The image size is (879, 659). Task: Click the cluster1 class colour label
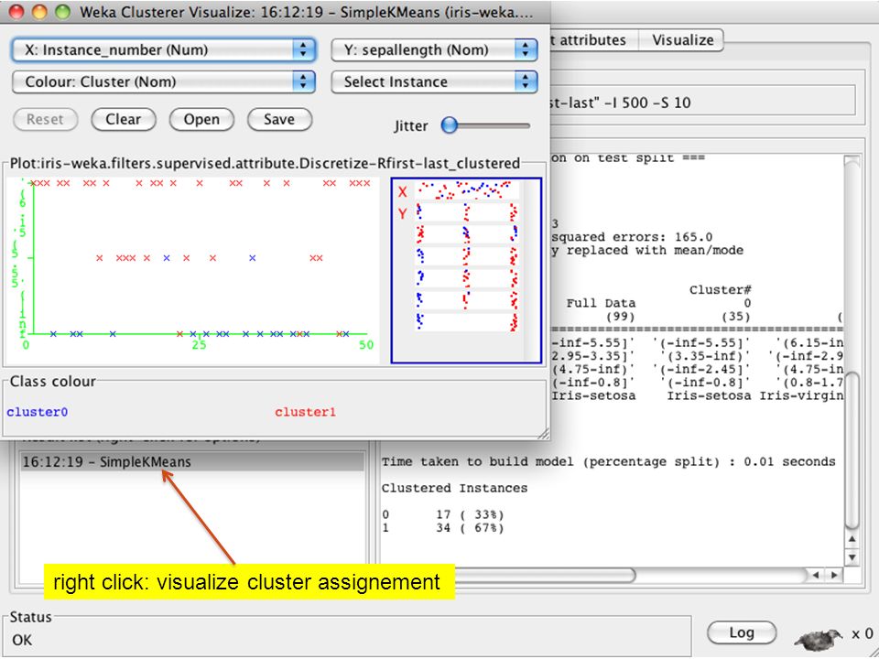[x=306, y=412]
